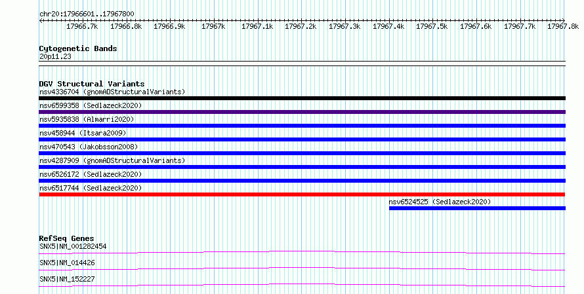
Task: Click the cytogenetic band 20p11.23 outline bar
Action: 302,64
